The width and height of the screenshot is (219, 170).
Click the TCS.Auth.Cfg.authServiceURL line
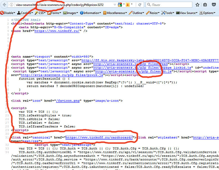click(119, 152)
